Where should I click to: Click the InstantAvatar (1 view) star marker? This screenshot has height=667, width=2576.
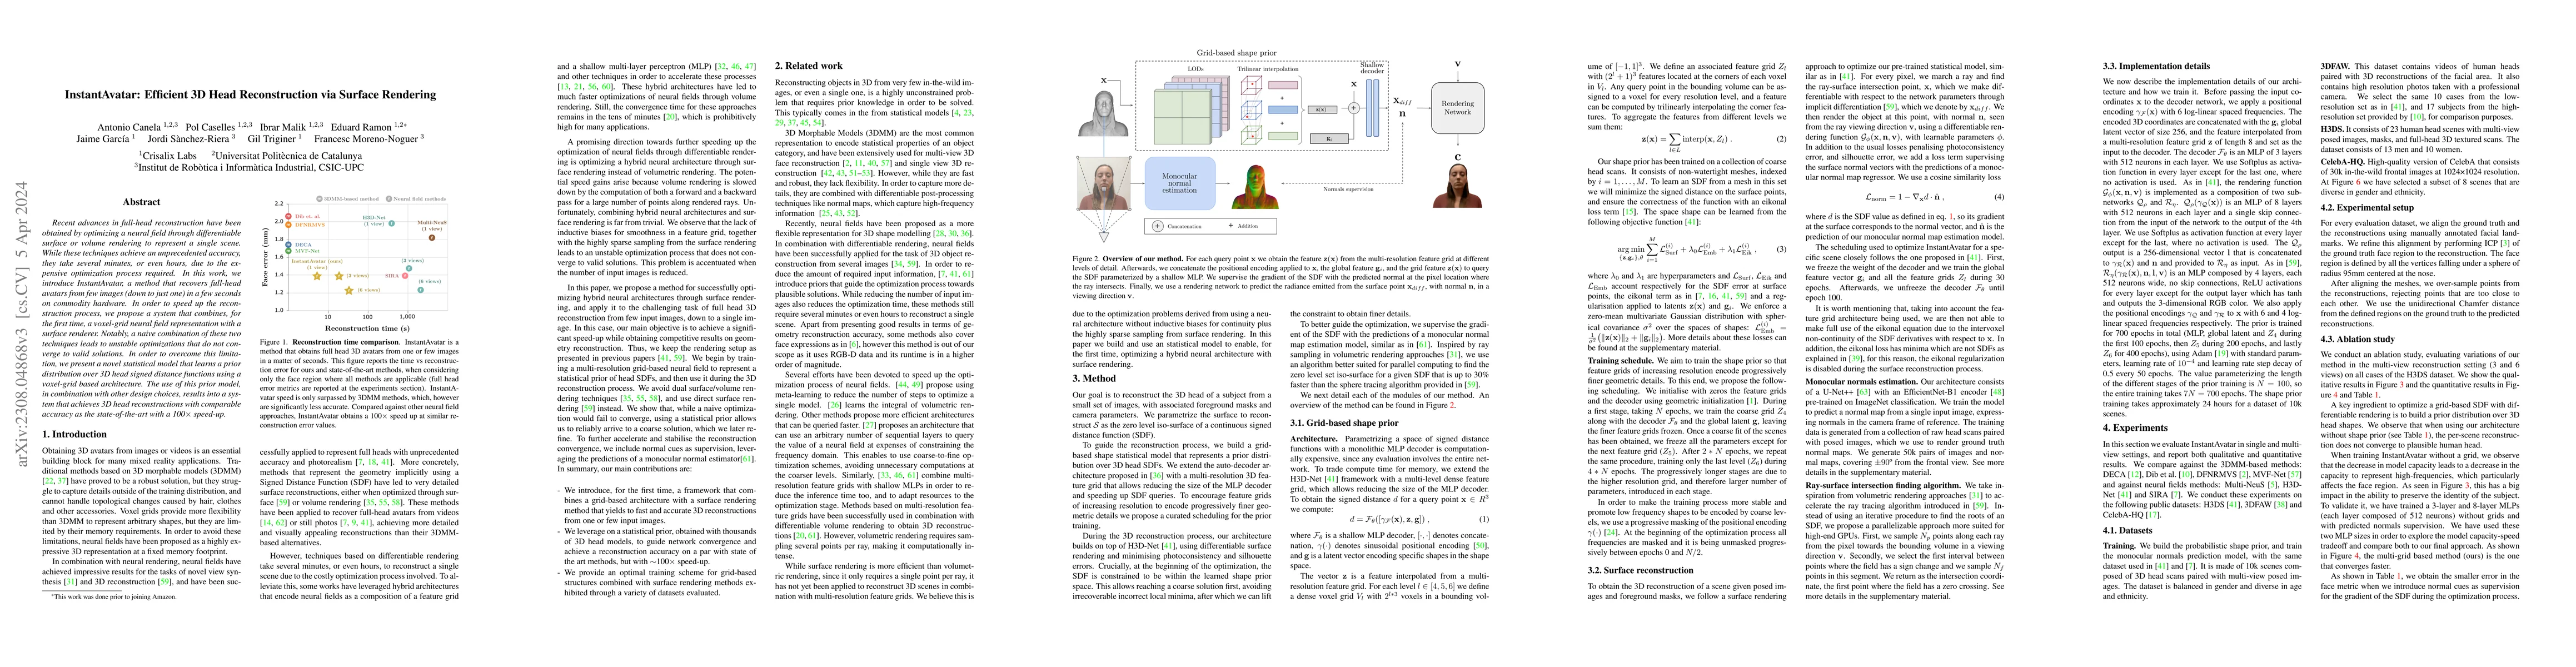[x=317, y=276]
